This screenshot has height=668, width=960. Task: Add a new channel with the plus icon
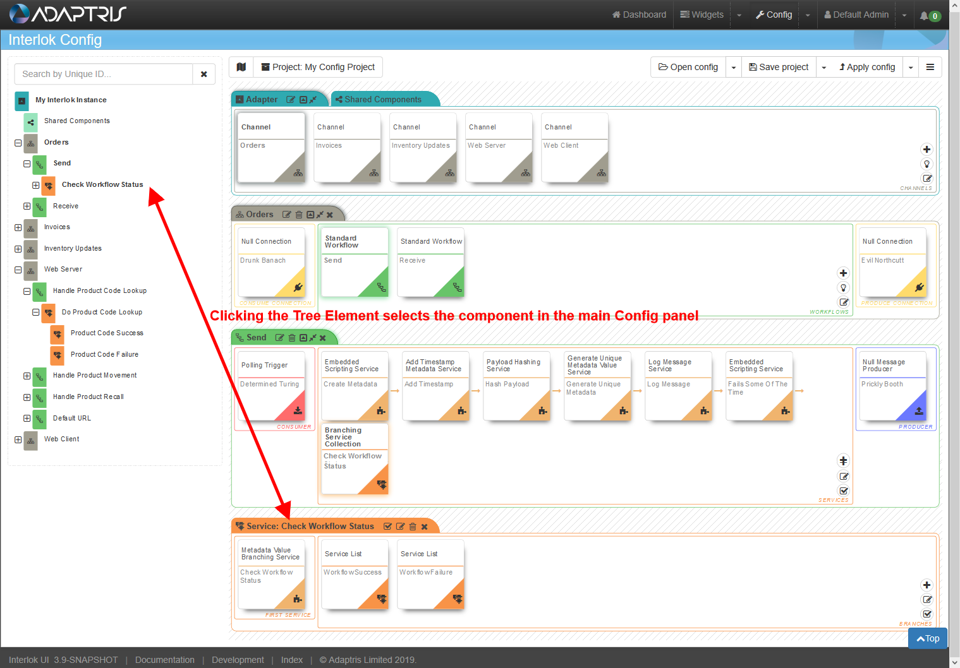(927, 150)
